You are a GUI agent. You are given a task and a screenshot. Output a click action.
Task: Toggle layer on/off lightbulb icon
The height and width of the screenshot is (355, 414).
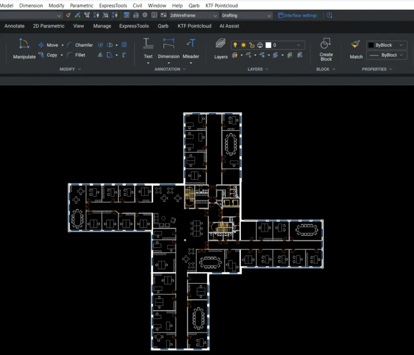tap(235, 45)
